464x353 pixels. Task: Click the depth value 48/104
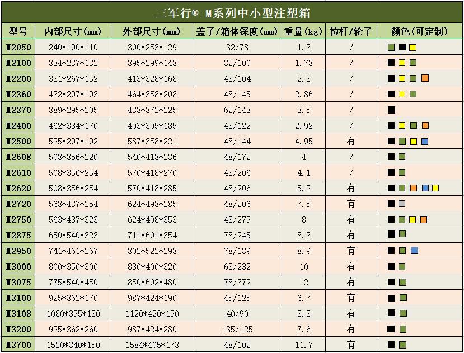237,79
